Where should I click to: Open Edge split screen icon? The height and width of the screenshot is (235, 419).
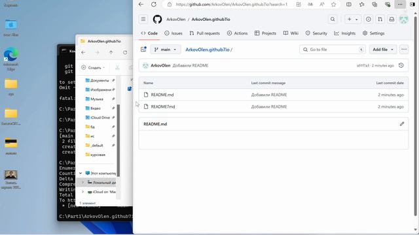(x=349, y=5)
